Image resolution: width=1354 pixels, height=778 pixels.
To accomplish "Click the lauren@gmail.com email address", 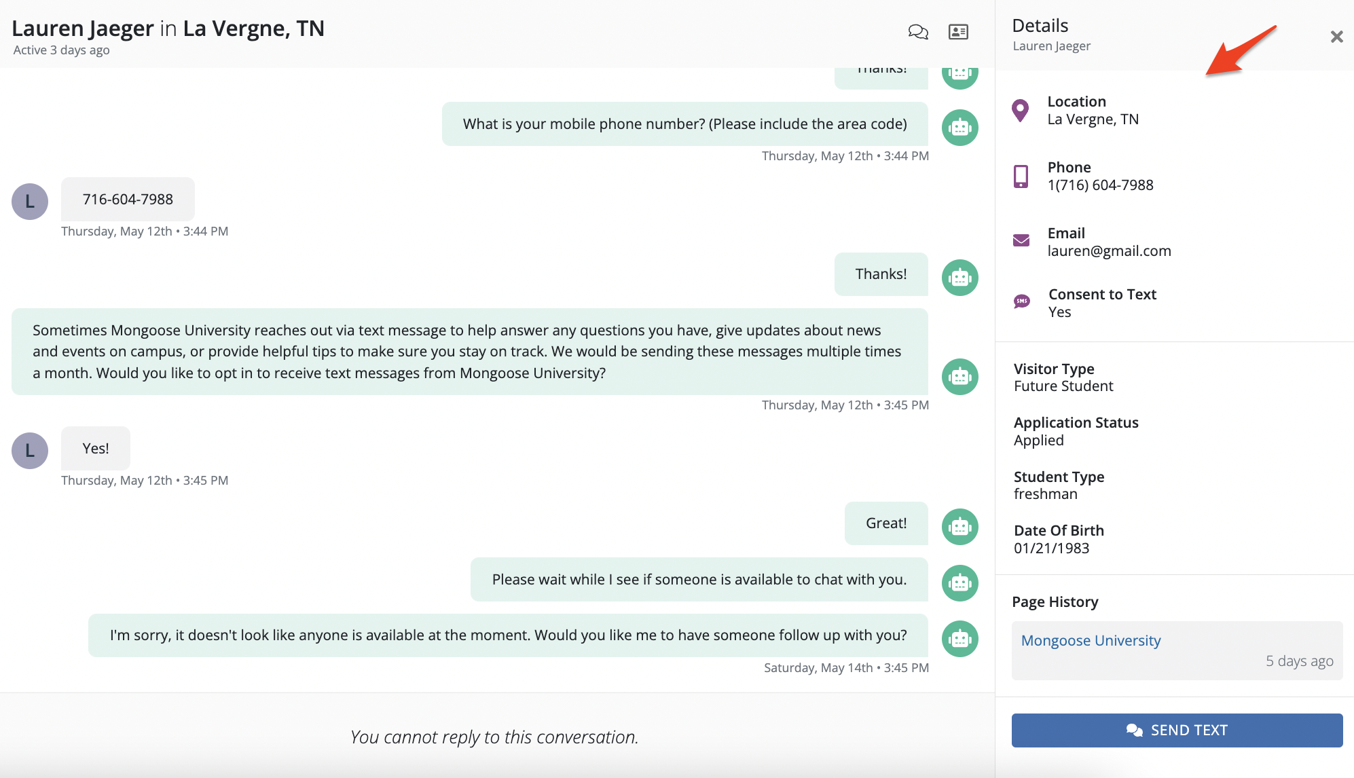I will [x=1109, y=251].
